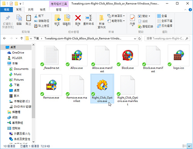The width and height of the screenshot is (193, 149).
Task: Click the Select All button
Action: [x=162, y=16]
